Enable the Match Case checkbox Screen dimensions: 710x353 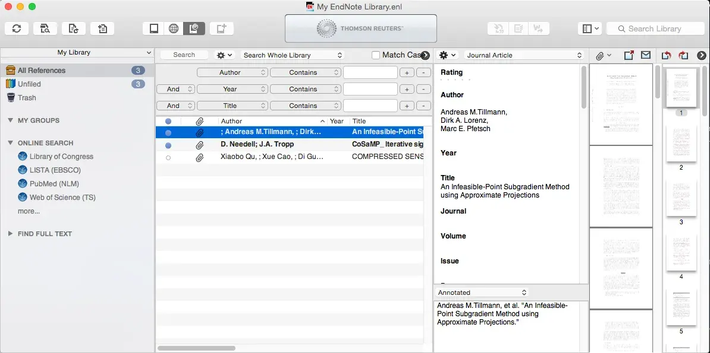(x=376, y=55)
